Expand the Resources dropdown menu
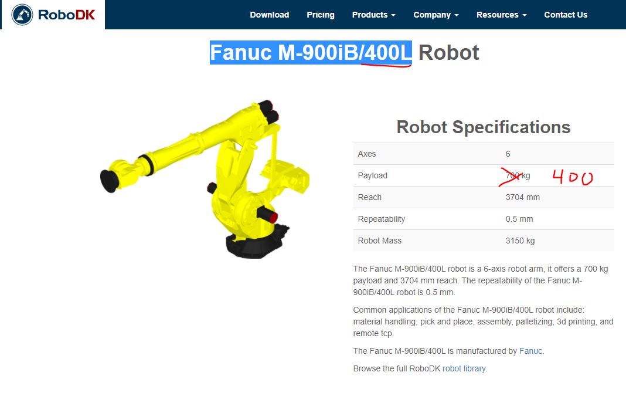Image resolution: width=626 pixels, height=396 pixels. click(501, 15)
